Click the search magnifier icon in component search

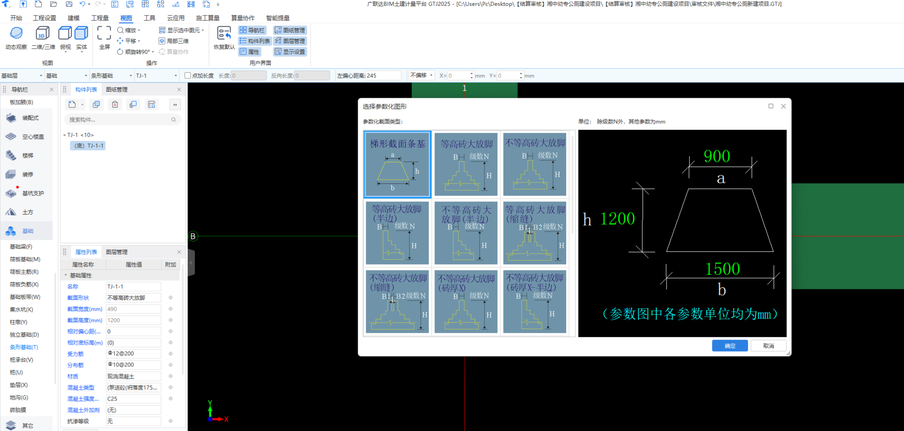click(173, 120)
